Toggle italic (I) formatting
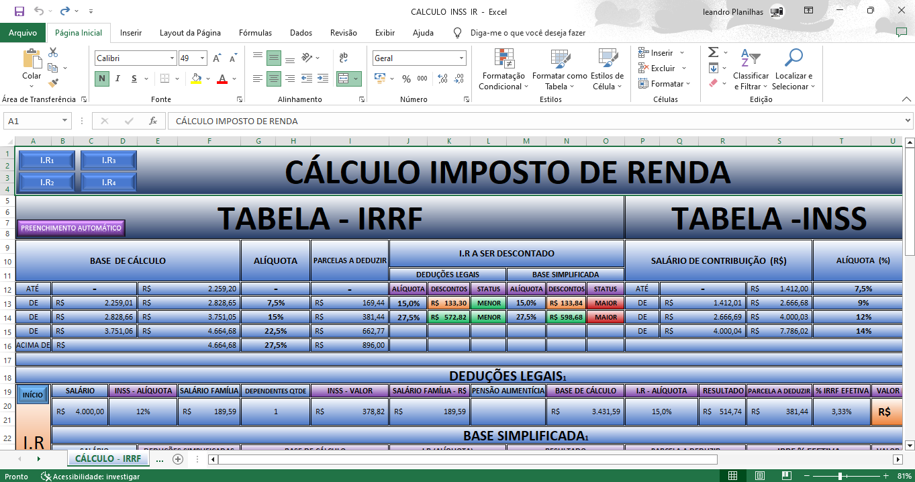 pyautogui.click(x=118, y=79)
